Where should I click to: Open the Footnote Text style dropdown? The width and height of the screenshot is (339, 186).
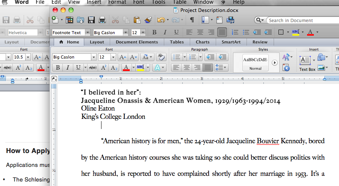88,33
